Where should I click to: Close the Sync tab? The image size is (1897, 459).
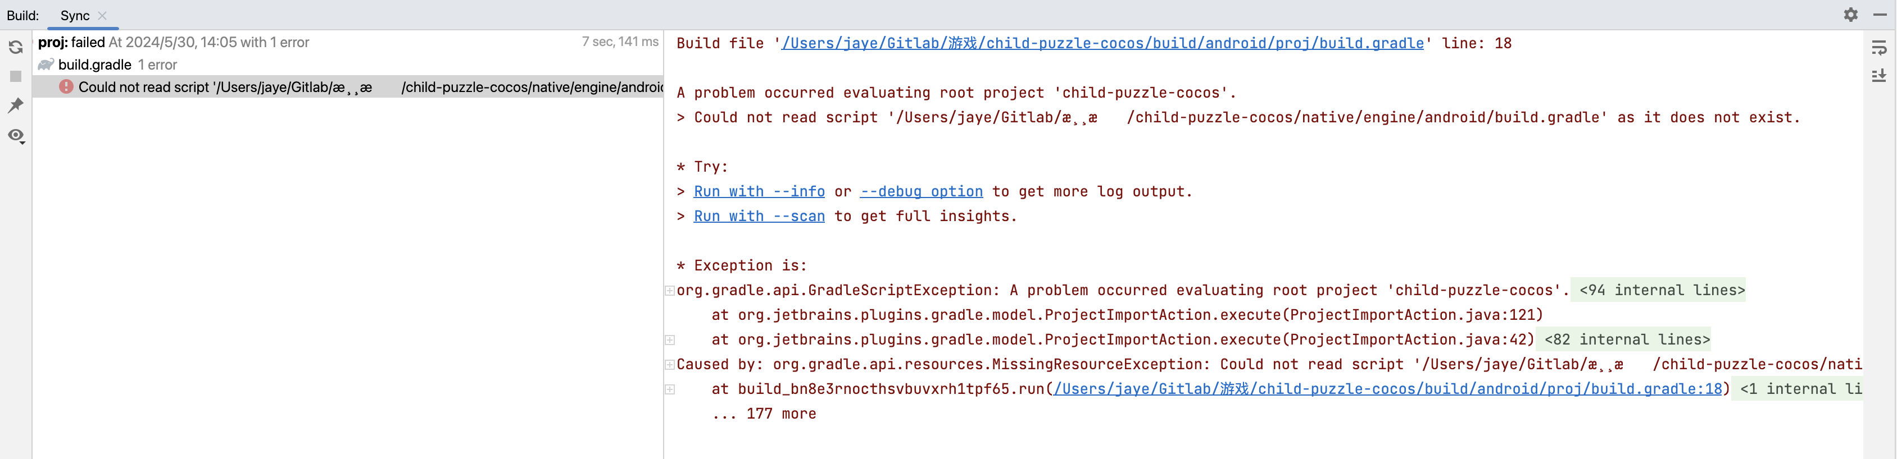pyautogui.click(x=102, y=16)
